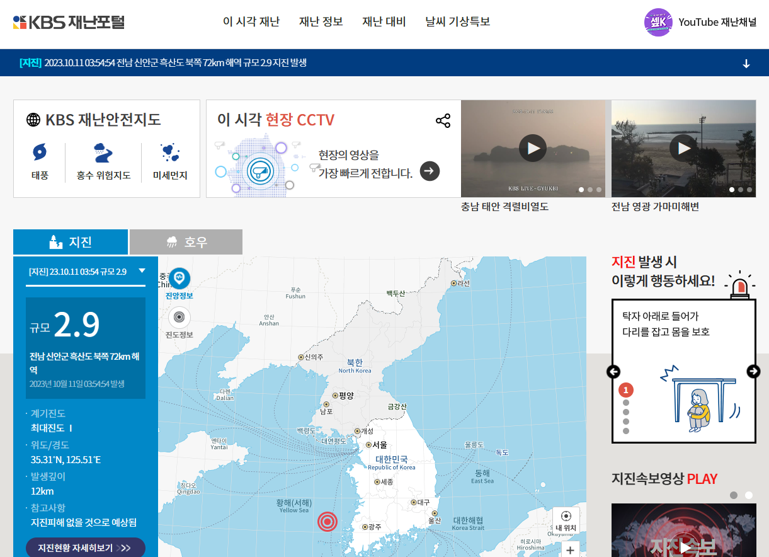Image resolution: width=769 pixels, height=557 pixels.
Task: Click 최대진도 Ⅰ intensity value
Action: pyautogui.click(x=52, y=428)
